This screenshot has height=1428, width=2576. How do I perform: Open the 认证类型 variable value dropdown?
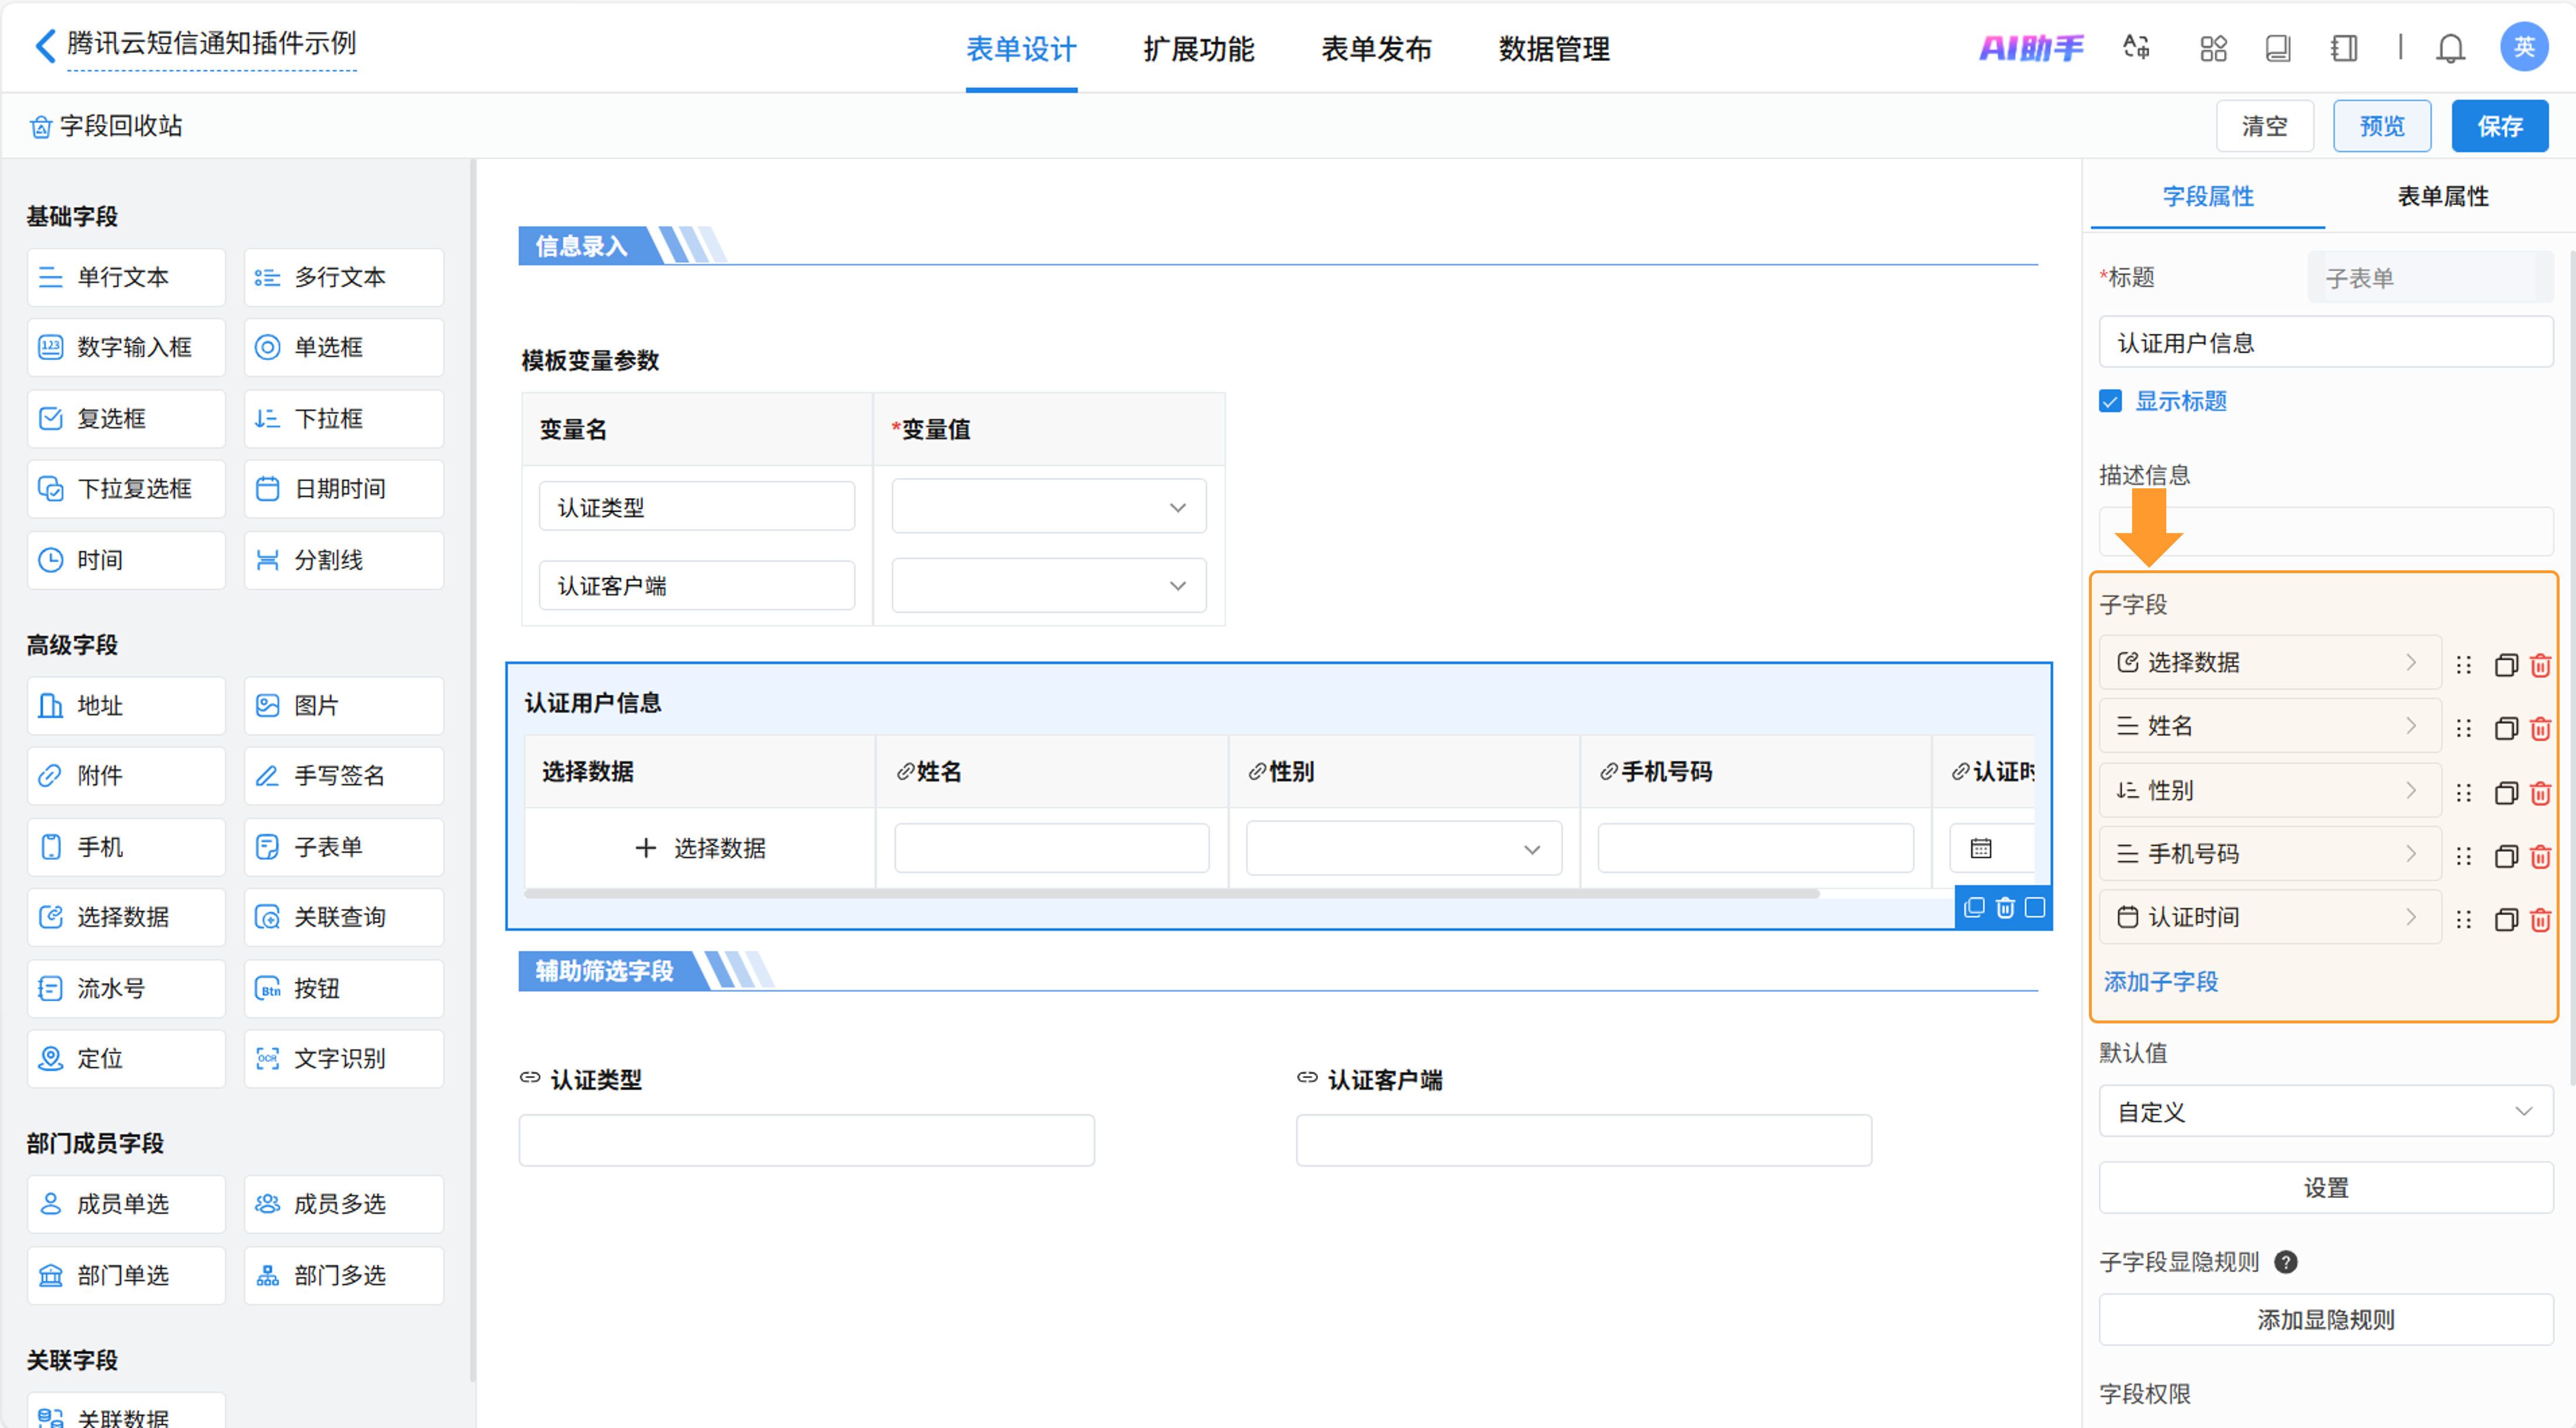coord(1048,507)
